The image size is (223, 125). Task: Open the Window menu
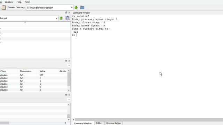pos(9,2)
